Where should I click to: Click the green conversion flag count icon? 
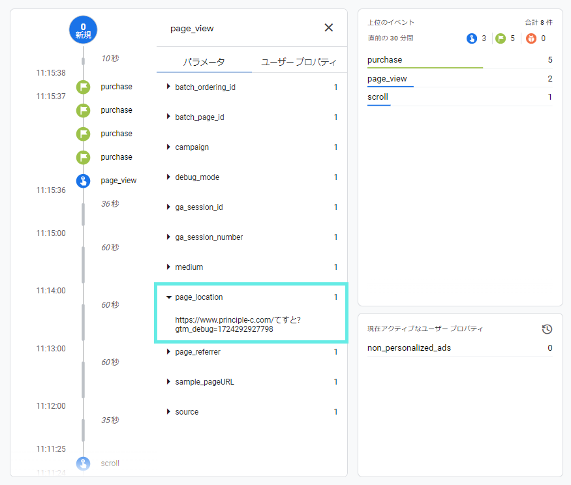coord(501,38)
